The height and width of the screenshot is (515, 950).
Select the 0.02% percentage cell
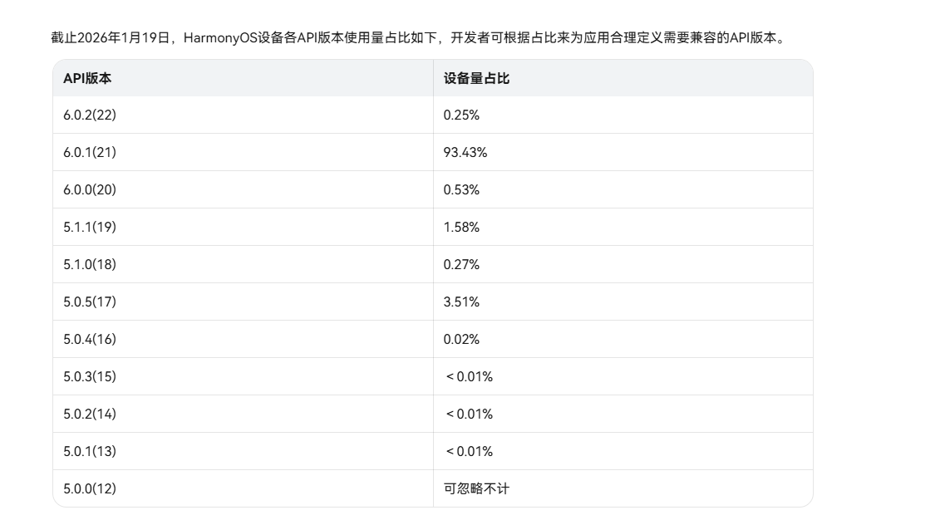(461, 340)
